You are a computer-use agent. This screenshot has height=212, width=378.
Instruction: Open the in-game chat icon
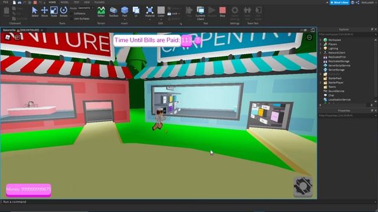click(17, 37)
